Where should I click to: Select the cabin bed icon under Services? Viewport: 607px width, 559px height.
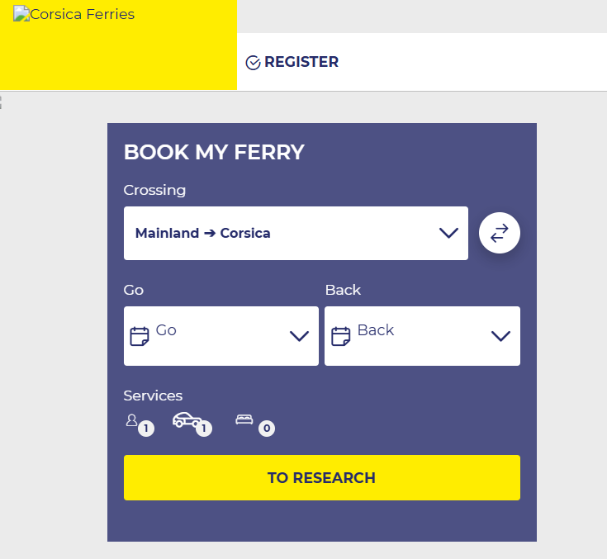click(244, 419)
